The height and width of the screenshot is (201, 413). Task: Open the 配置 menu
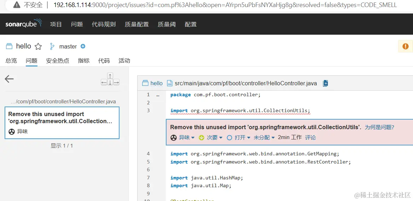tap(191, 24)
